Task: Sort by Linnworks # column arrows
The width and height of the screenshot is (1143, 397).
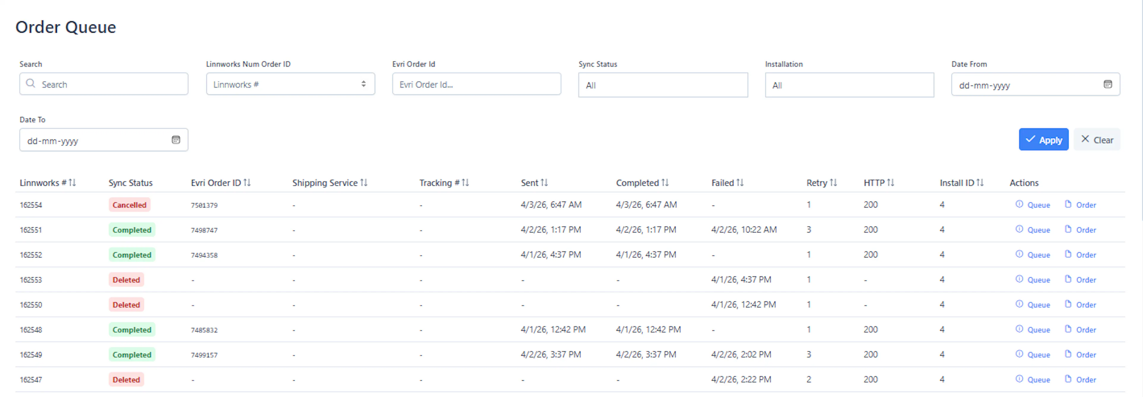Action: point(72,183)
